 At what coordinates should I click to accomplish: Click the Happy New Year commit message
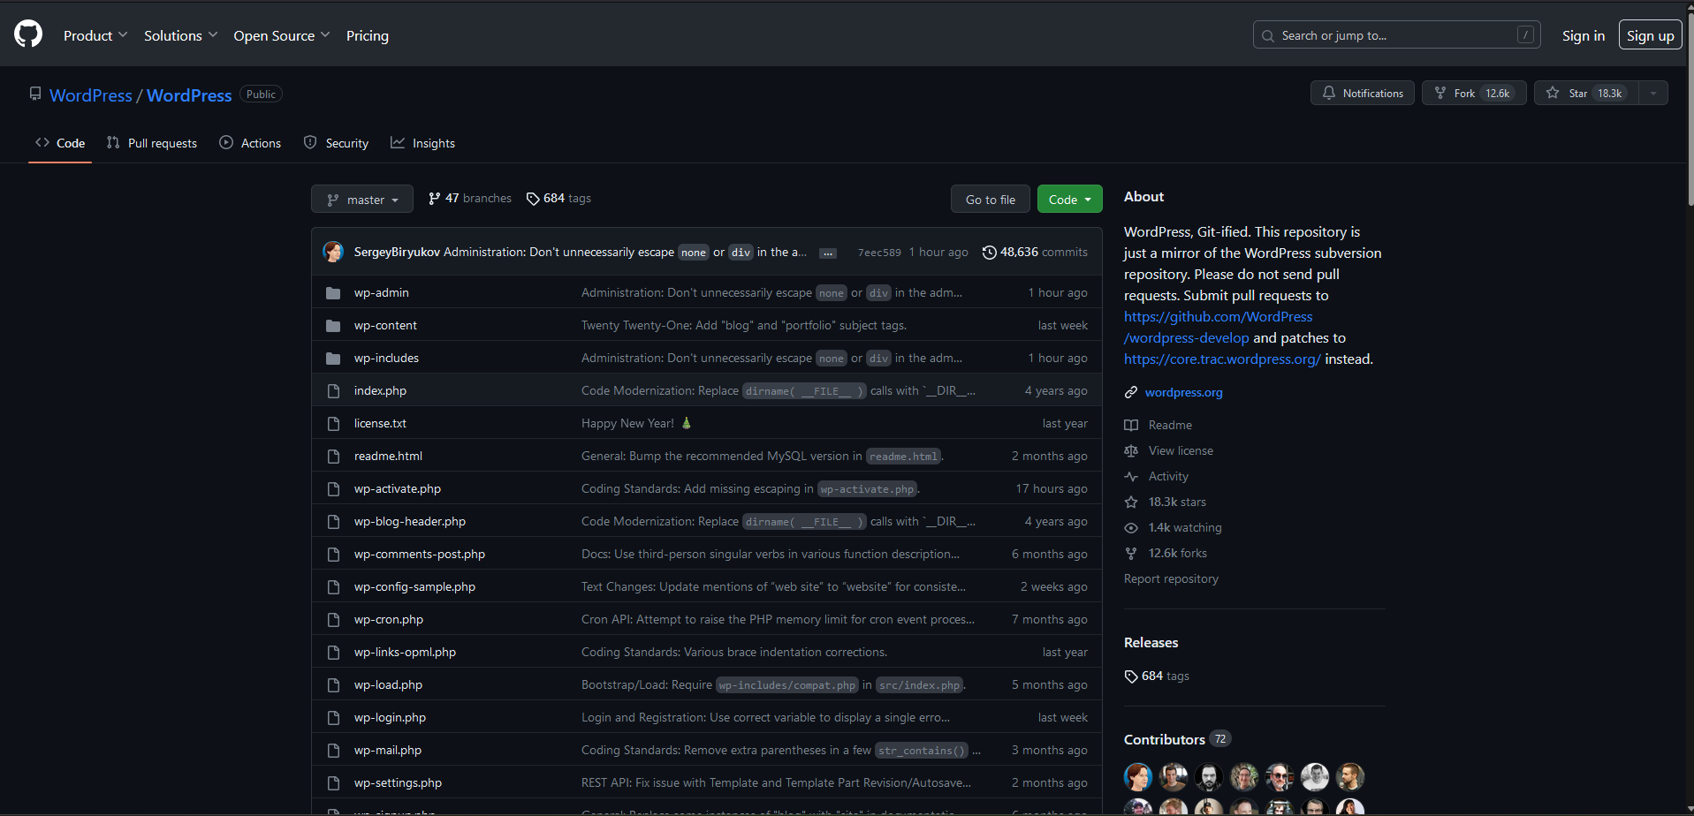pyautogui.click(x=627, y=424)
